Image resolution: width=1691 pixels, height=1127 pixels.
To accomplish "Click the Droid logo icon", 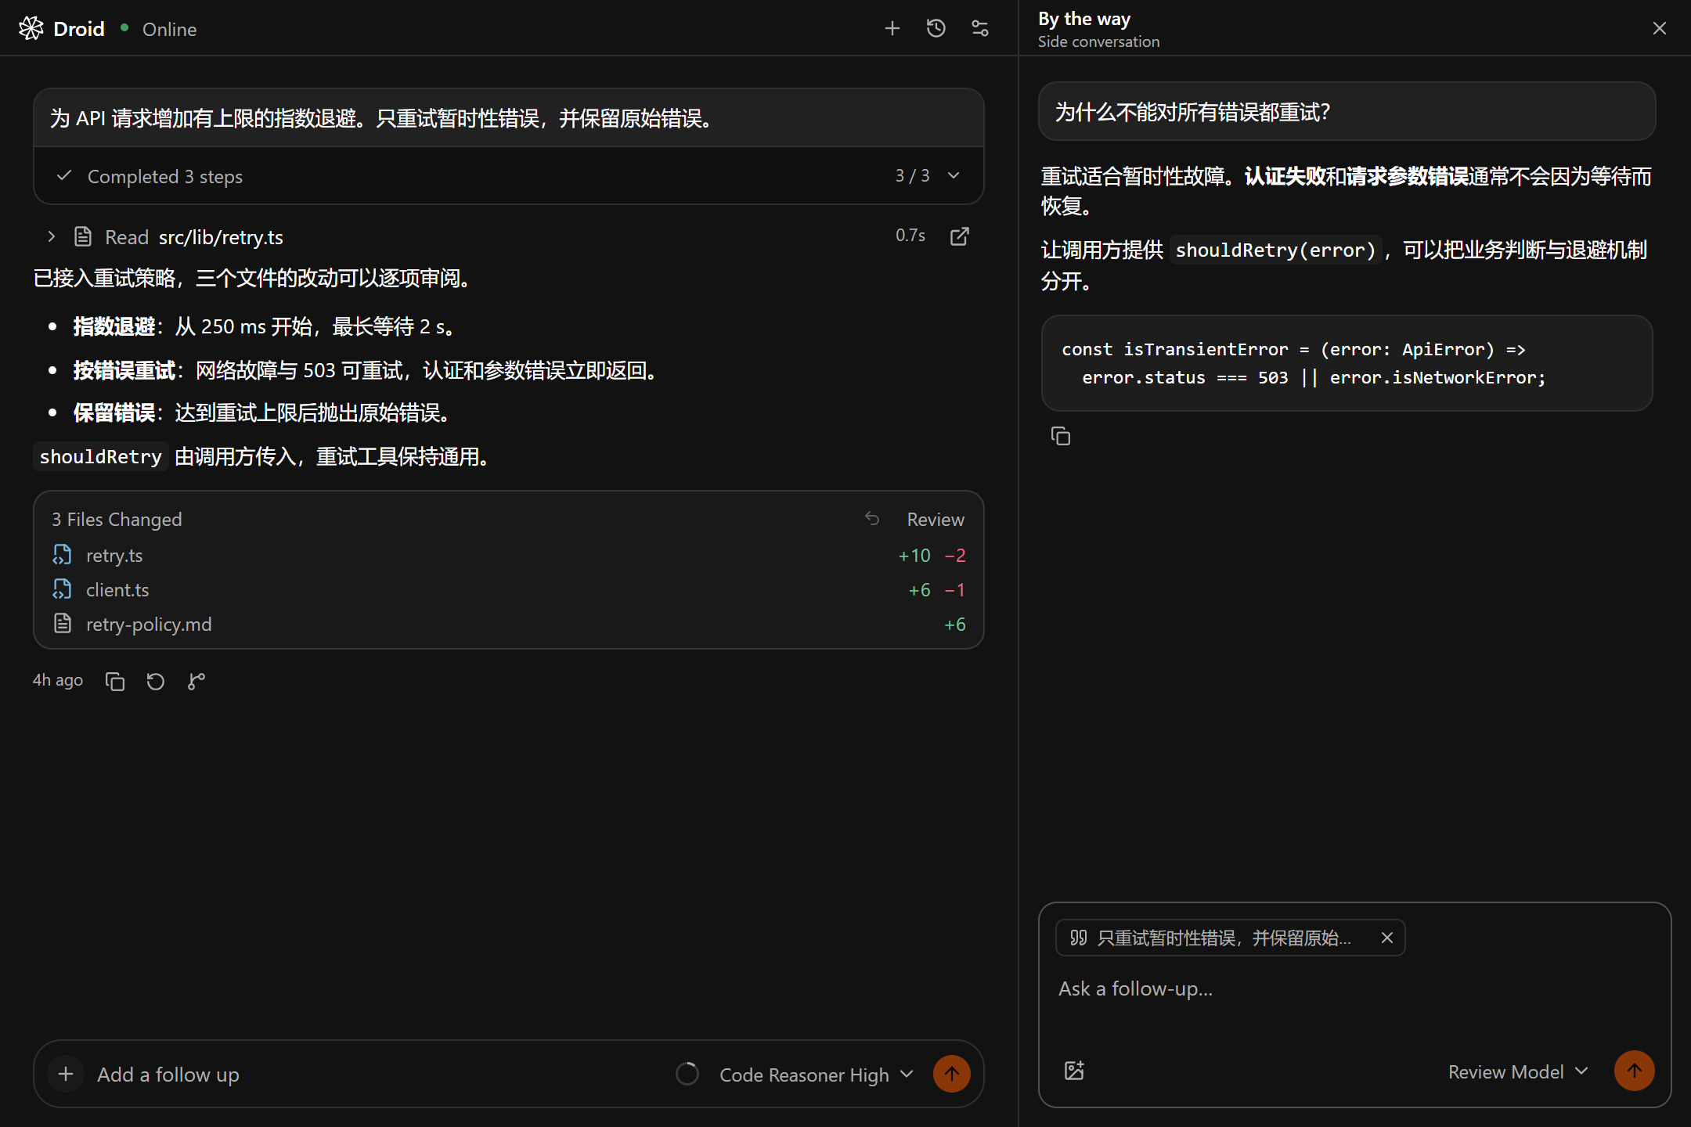I will (x=31, y=28).
